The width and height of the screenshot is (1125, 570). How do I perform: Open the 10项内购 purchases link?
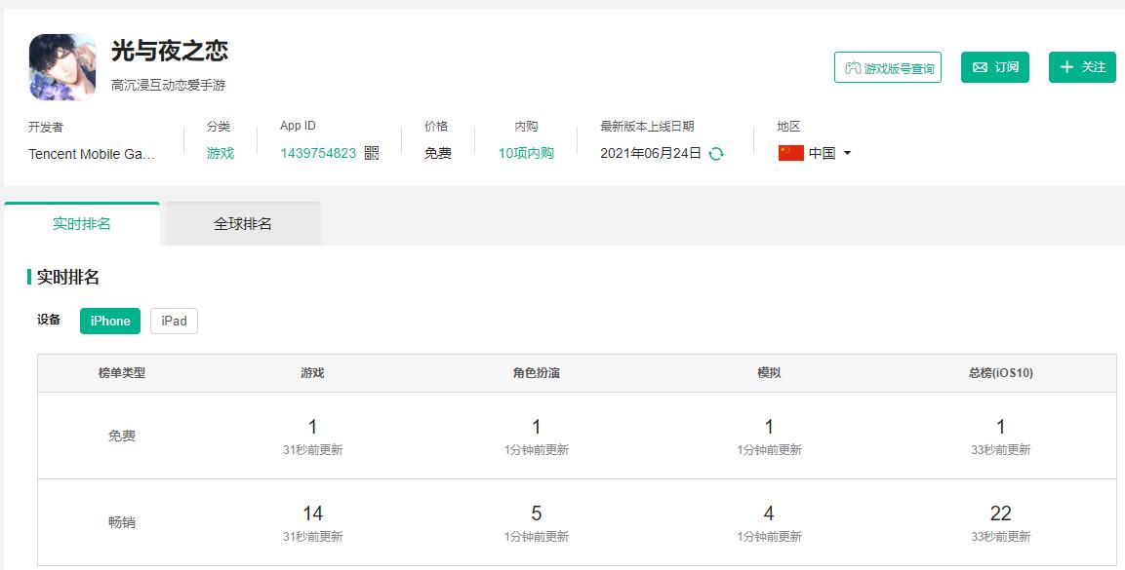click(524, 153)
